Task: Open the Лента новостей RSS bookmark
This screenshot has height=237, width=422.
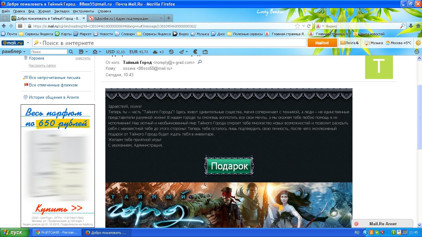Action: coord(369,34)
